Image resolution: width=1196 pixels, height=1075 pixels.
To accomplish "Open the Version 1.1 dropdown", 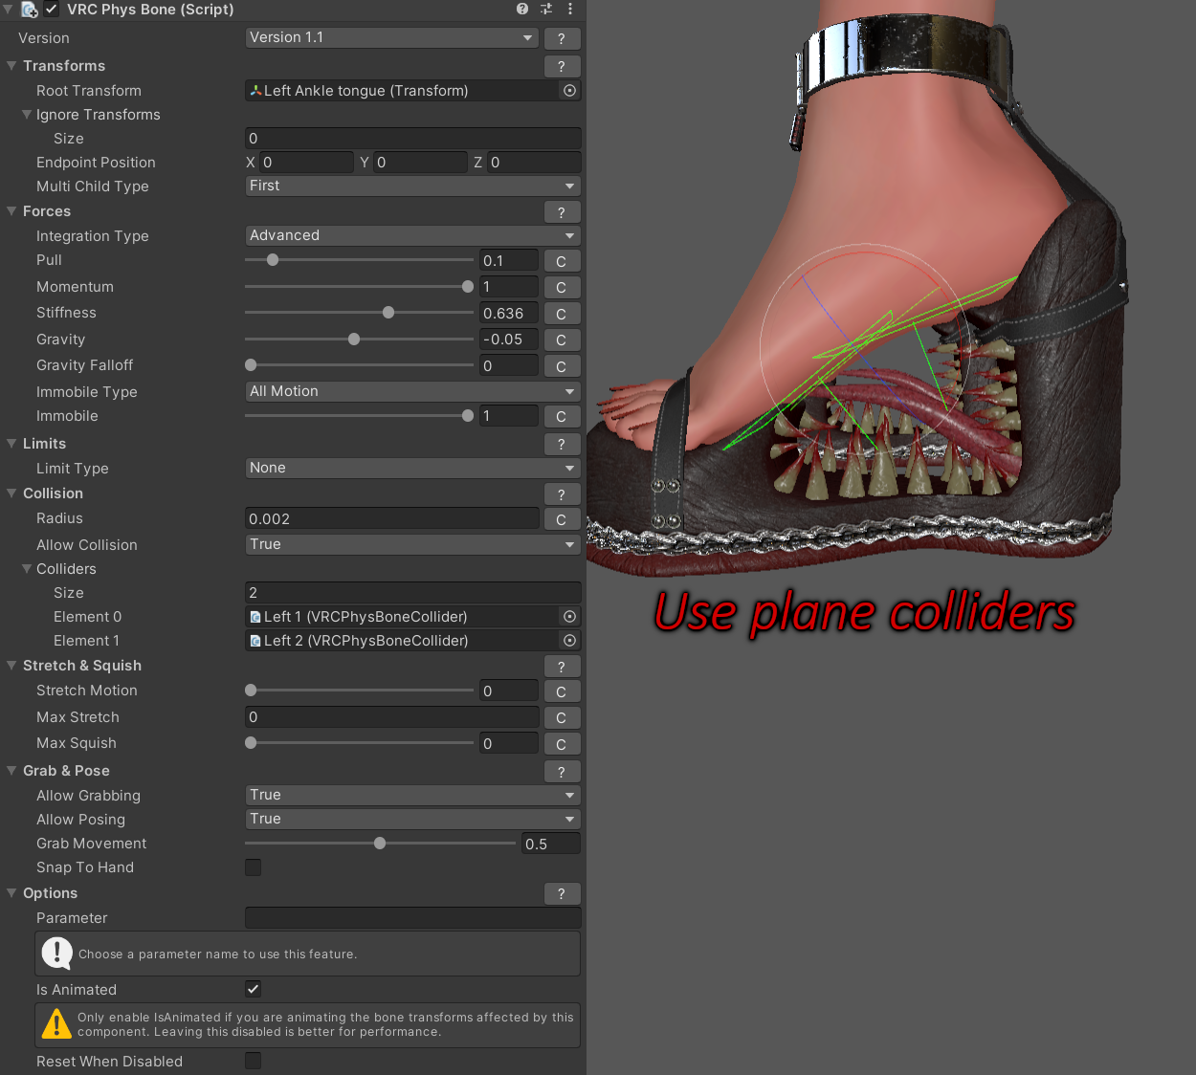I will coord(391,38).
